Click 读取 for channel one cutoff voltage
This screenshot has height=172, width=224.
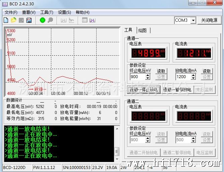(x=161, y=71)
